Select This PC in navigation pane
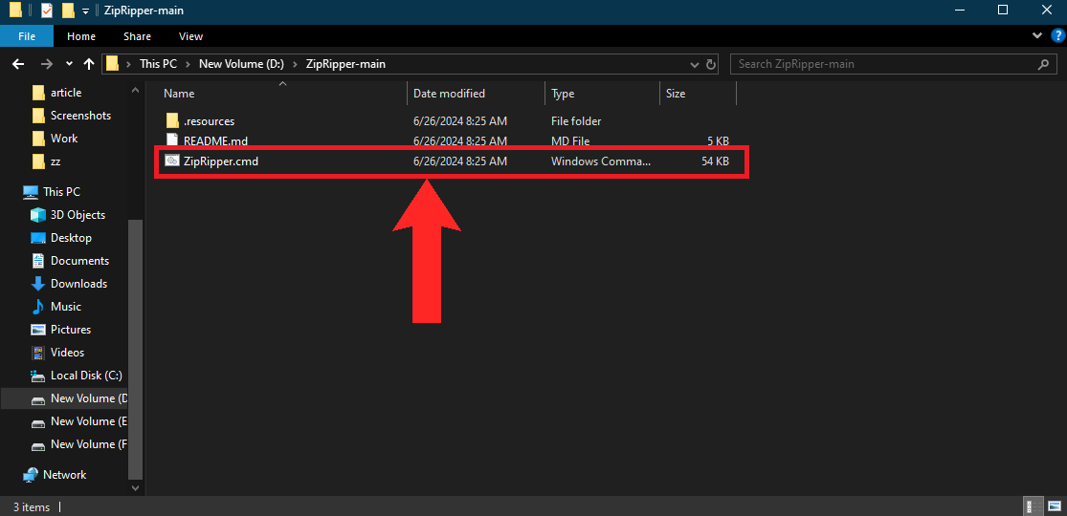Image resolution: width=1067 pixels, height=516 pixels. pos(61,192)
